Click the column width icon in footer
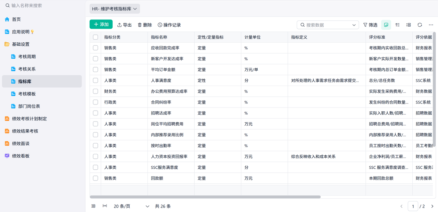Viewport: 438px width, 212px height. 105,206
